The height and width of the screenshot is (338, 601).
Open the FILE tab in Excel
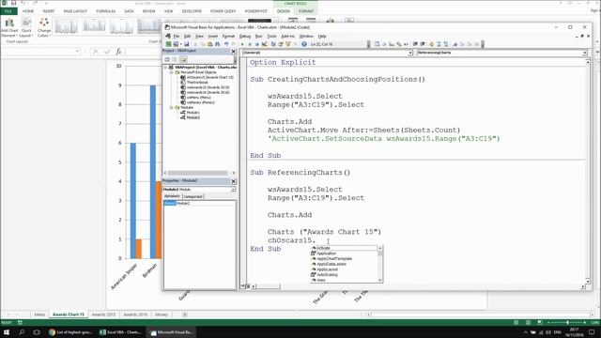[8, 11]
